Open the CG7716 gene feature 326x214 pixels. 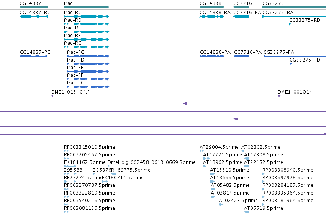(x=241, y=7)
